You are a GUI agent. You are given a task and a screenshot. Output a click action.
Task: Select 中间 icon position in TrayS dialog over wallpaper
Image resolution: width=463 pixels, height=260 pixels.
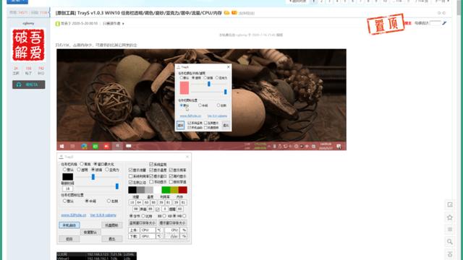click(200, 105)
